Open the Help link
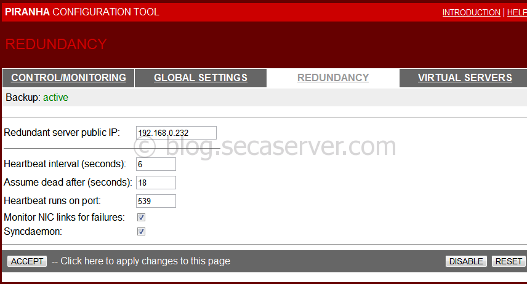This screenshot has height=284, width=527. point(517,12)
